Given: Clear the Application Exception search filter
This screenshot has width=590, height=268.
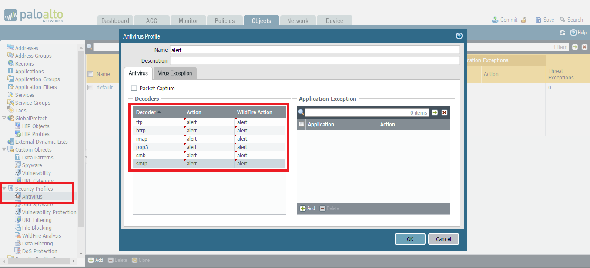Looking at the screenshot, I should pyautogui.click(x=444, y=112).
